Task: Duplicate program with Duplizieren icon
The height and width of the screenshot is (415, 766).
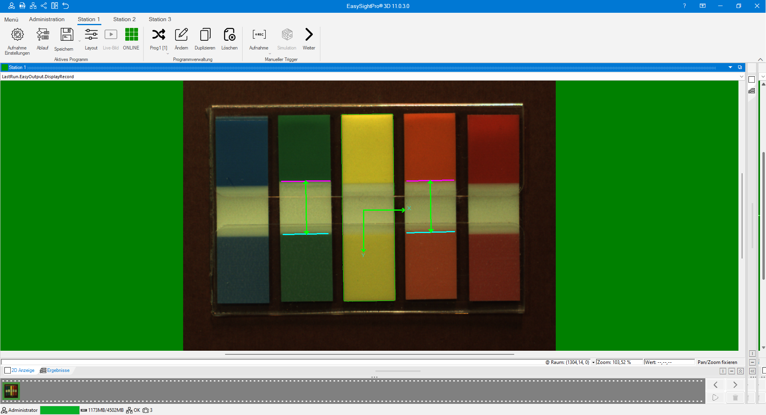Action: point(205,35)
